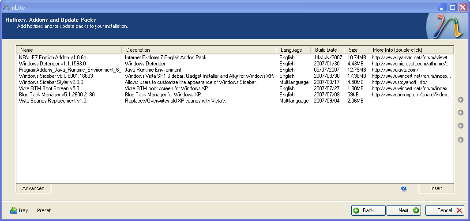Open help via the blue question mark icon
The height and width of the screenshot is (221, 470).
404,188
